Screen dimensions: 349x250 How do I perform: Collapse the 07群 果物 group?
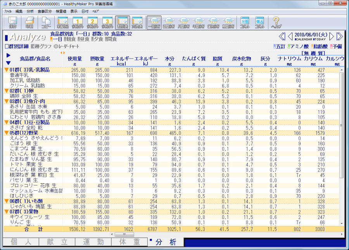tap(7, 212)
